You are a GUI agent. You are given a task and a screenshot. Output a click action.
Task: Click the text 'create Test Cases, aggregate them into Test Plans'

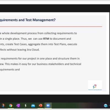coord(36,44)
